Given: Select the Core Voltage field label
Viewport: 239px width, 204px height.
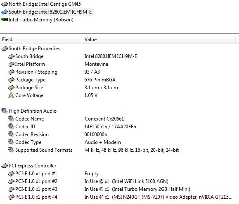Looking at the screenshot, I should click(x=29, y=95).
